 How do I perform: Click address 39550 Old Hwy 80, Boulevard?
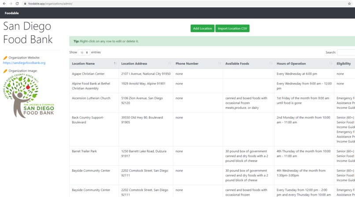tap(142, 120)
